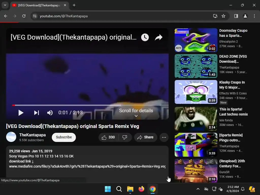Skip to the next video
260x195 pixels.
[37, 113]
